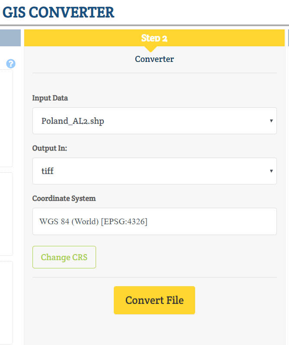Click the arrow on the Input Data dropdown
Screen dimensions: 289x345
271,121
